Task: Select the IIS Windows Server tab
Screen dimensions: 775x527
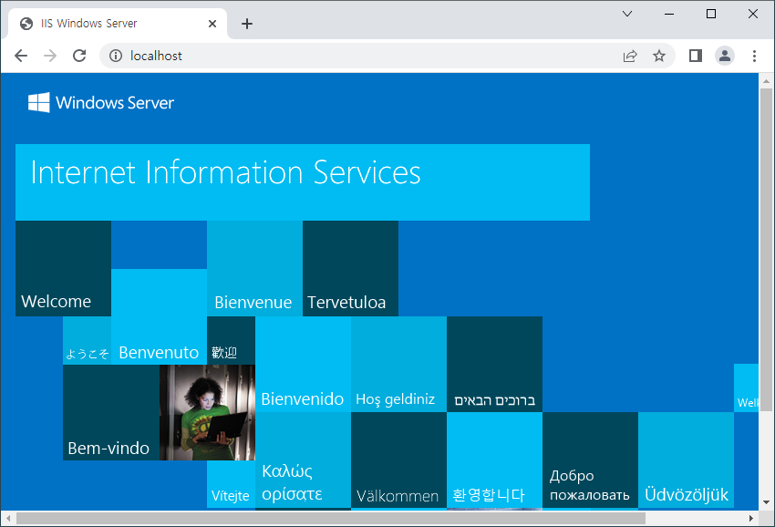Action: [x=118, y=24]
